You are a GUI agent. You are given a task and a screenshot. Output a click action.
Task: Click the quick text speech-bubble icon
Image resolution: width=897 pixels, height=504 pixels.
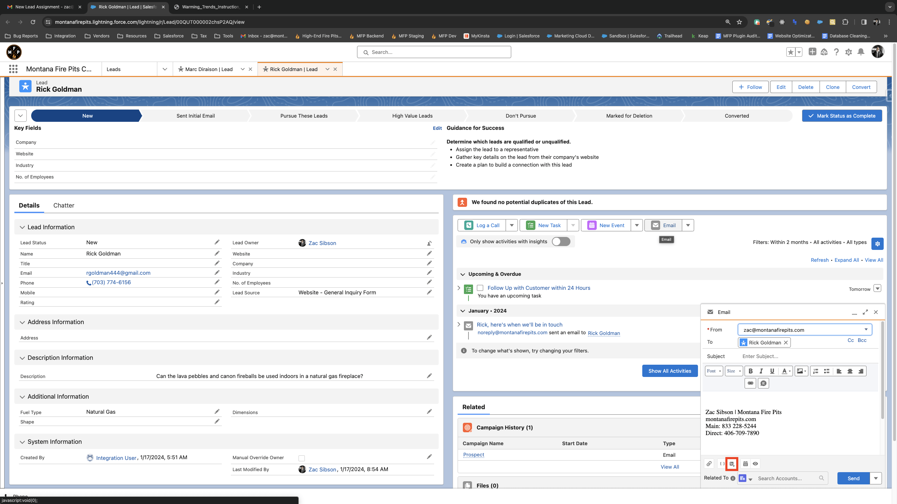[763, 383]
